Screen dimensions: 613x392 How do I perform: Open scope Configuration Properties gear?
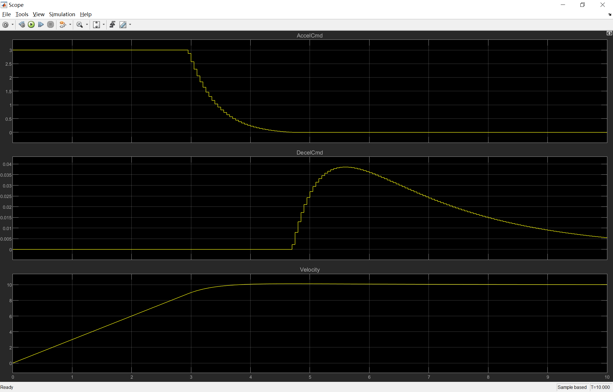coord(5,25)
